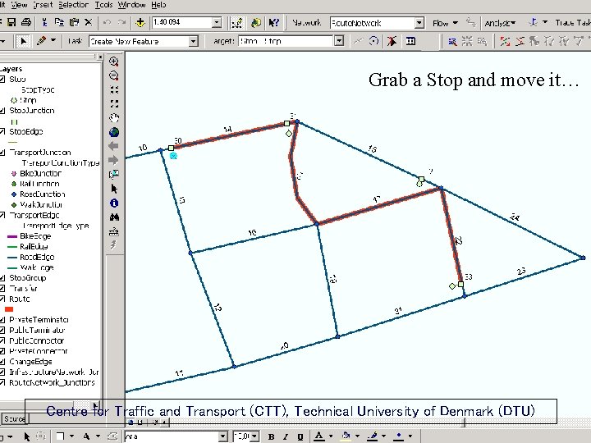Toggle the ChangeEdge layer checkbox
Screen dimensions: 591x443
tap(2, 362)
